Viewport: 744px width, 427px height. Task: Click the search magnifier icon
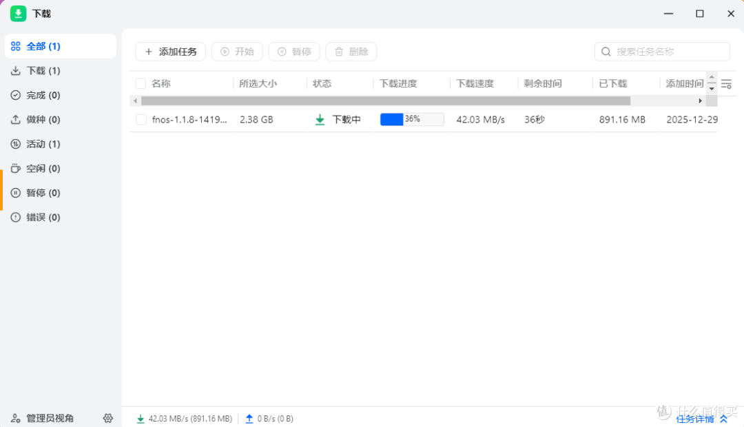(606, 52)
